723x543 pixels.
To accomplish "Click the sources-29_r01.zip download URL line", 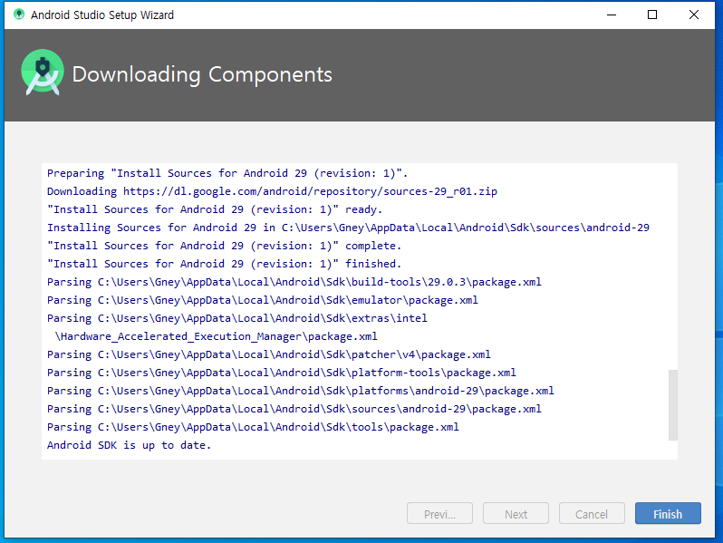I will [x=272, y=191].
